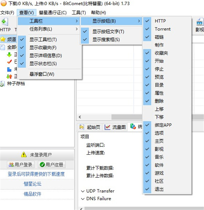Switch to the 流量图 tab
The height and width of the screenshot is (210, 204).
pos(115,127)
